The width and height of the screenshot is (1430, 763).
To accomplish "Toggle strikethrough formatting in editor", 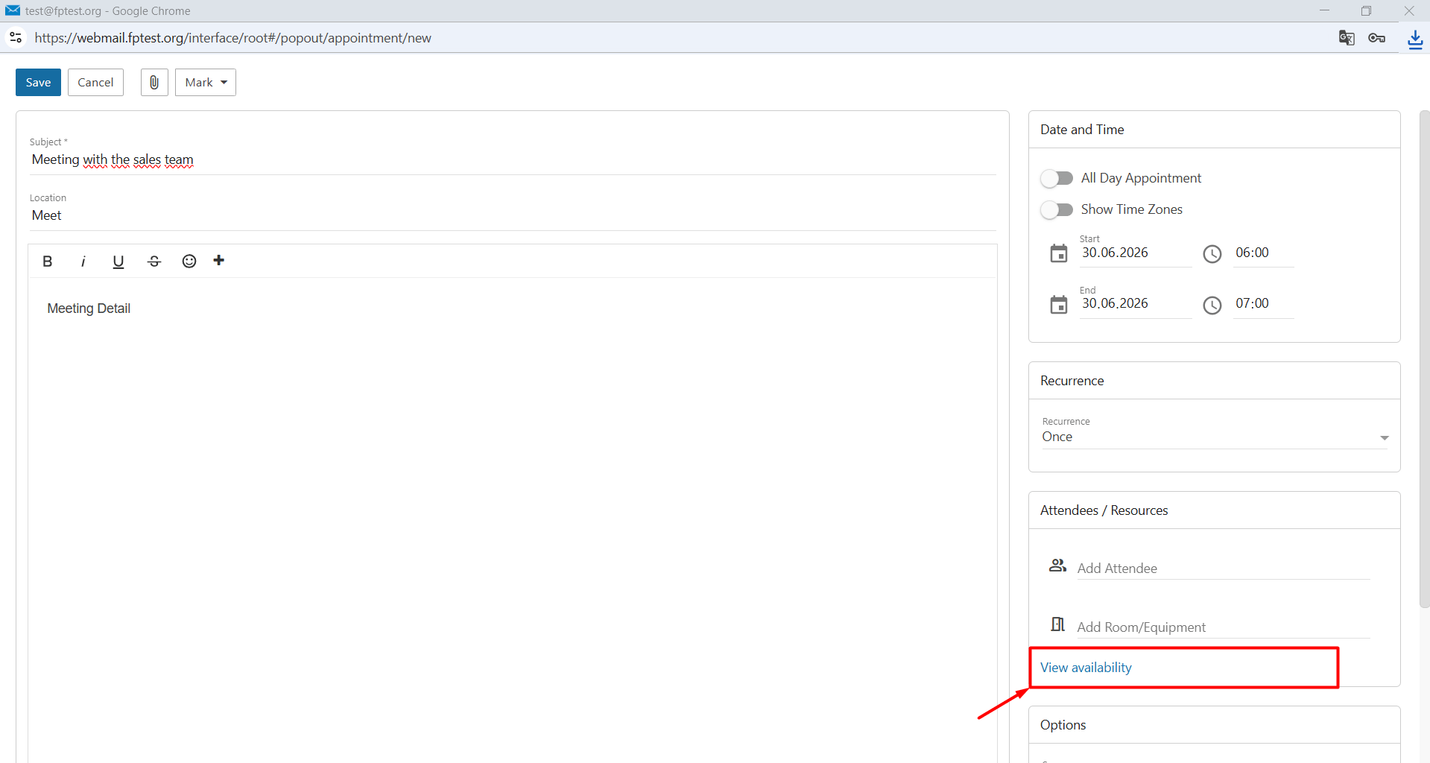I will tap(154, 261).
